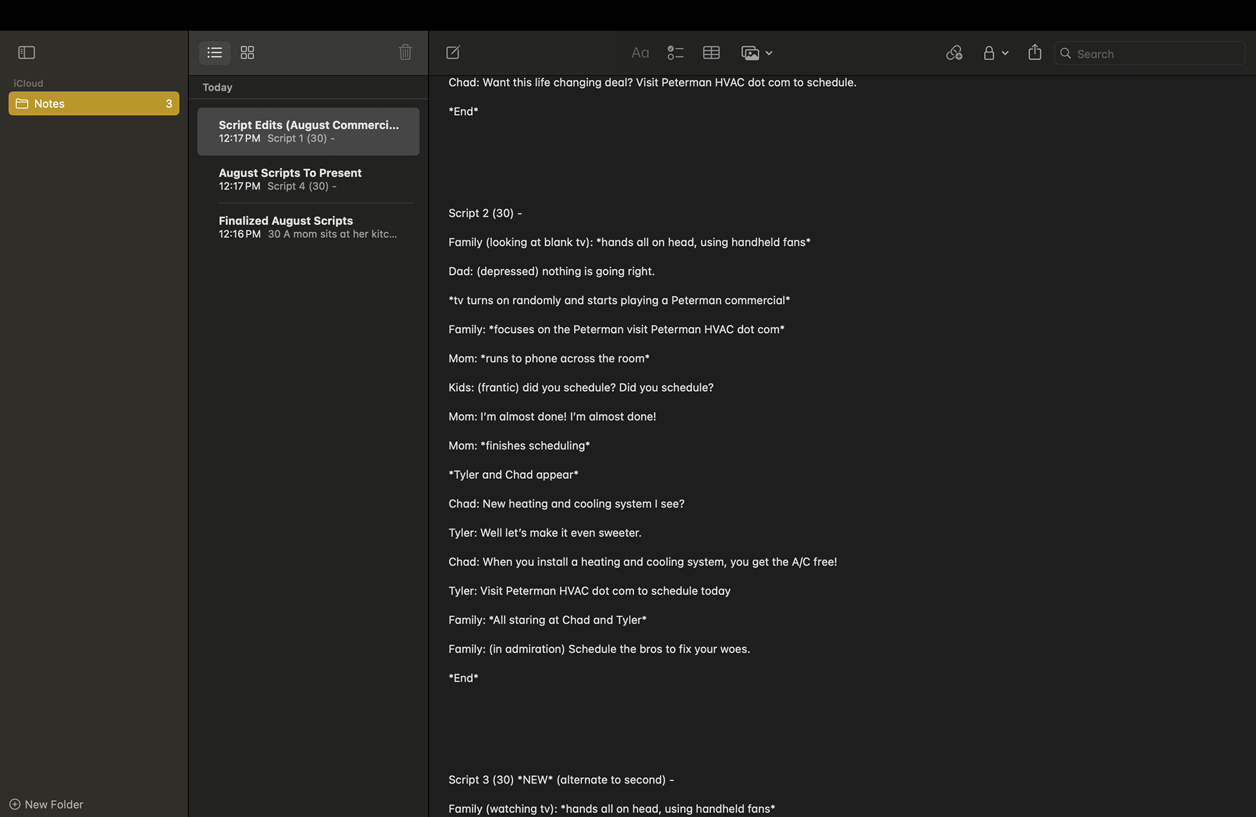Share this note with share icon
Viewport: 1256px width, 817px height.
(1034, 52)
